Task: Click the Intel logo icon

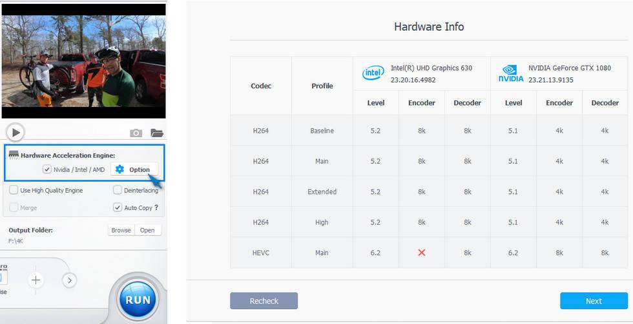Action: click(373, 73)
